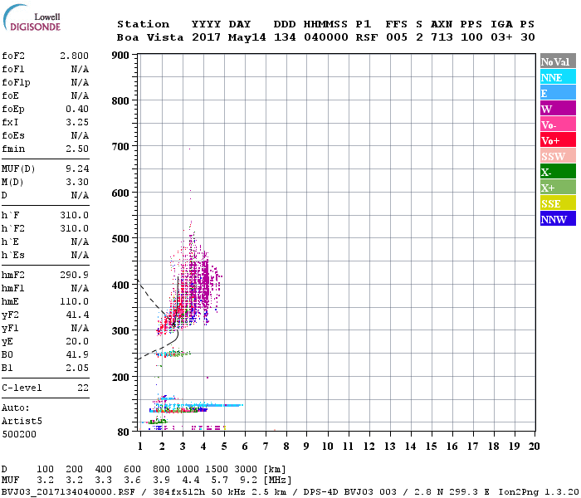
Task: Click the pink Vo- legend entry
Action: pyautogui.click(x=558, y=124)
